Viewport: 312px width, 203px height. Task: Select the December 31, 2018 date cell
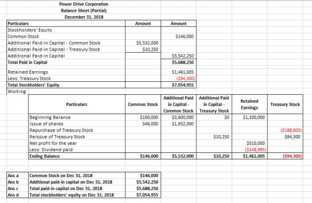tap(84, 17)
